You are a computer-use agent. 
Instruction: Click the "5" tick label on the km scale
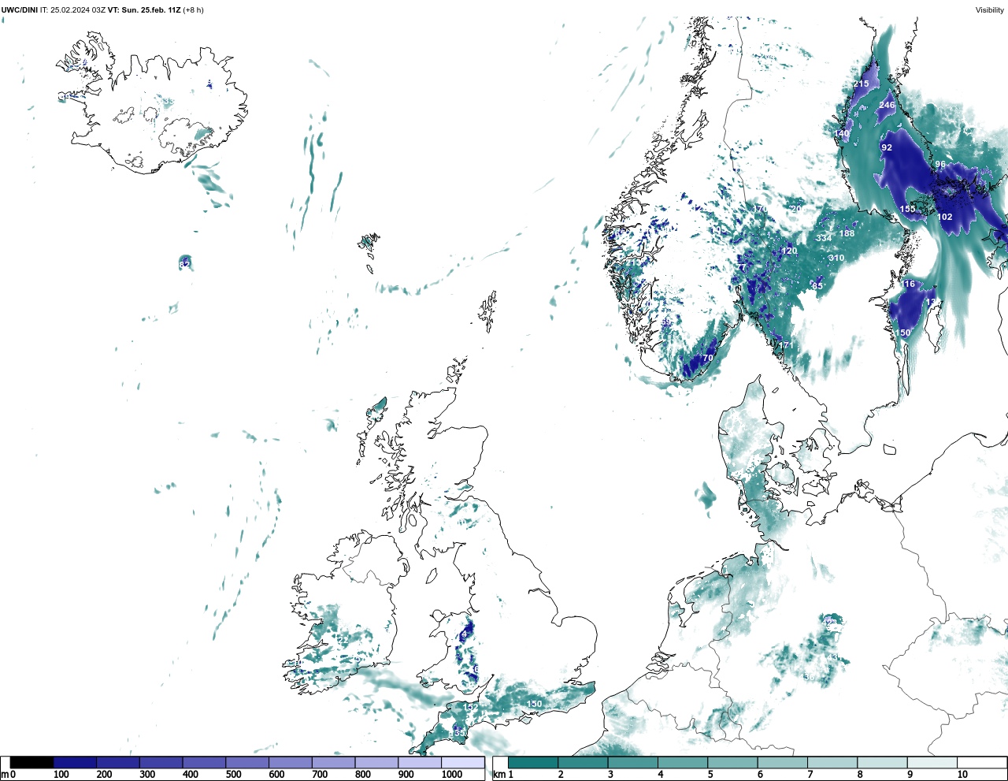click(710, 775)
